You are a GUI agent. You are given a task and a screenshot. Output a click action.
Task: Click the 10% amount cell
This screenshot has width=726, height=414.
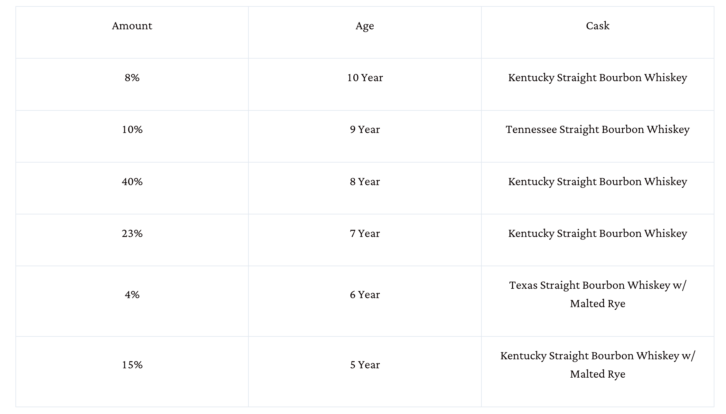tap(132, 129)
